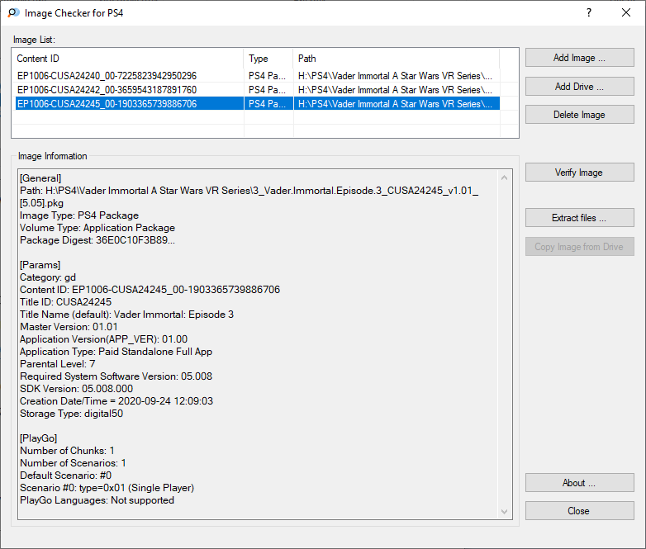Click the Application Type: Paid Standalone Full App line
Viewport: 646px width, 549px height.
pyautogui.click(x=116, y=352)
